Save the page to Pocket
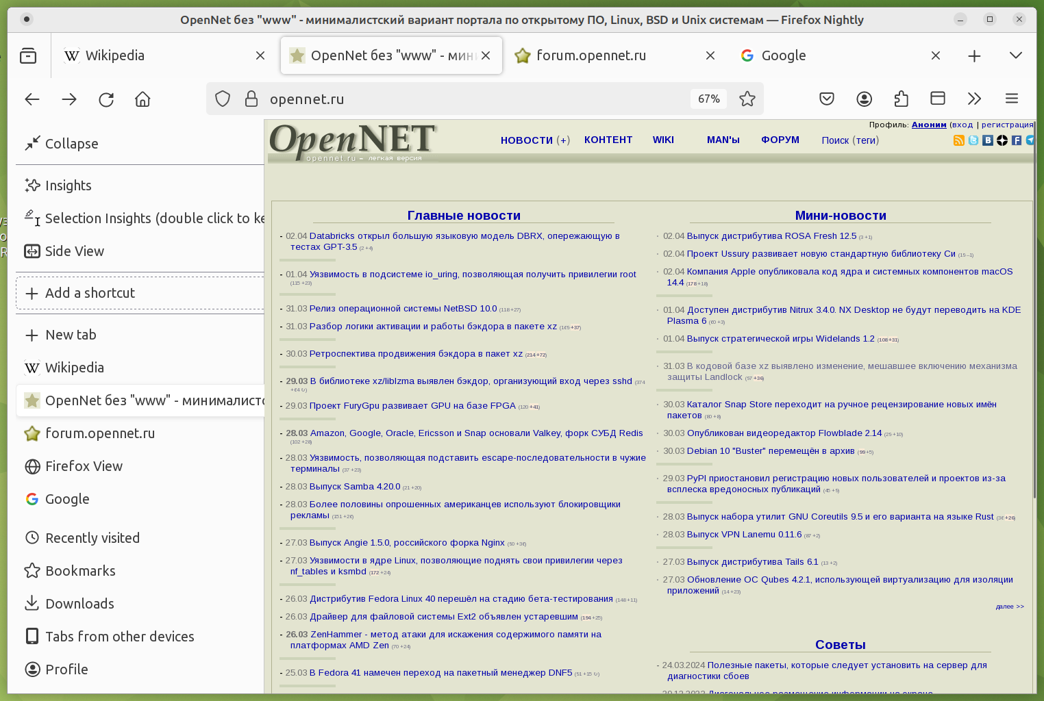 pos(827,99)
